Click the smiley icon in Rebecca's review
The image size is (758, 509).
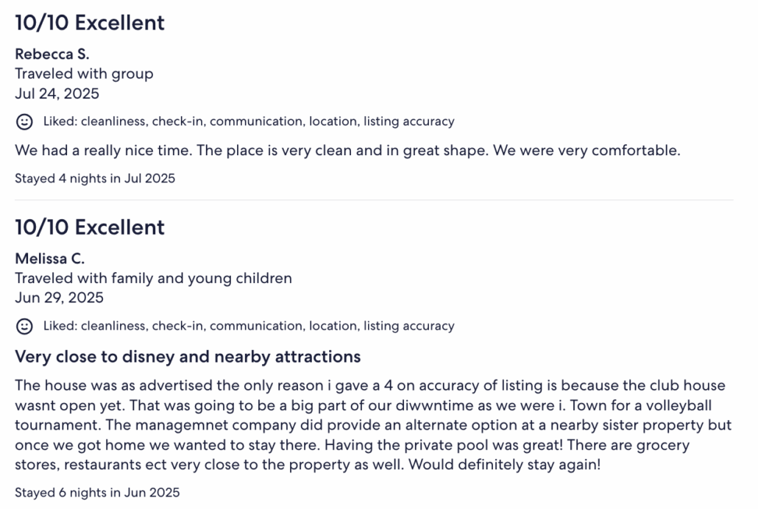click(24, 121)
